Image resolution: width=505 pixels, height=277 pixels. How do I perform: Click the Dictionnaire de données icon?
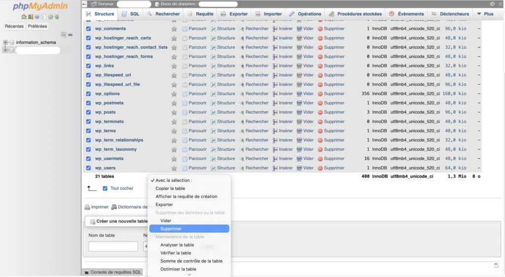click(x=114, y=207)
